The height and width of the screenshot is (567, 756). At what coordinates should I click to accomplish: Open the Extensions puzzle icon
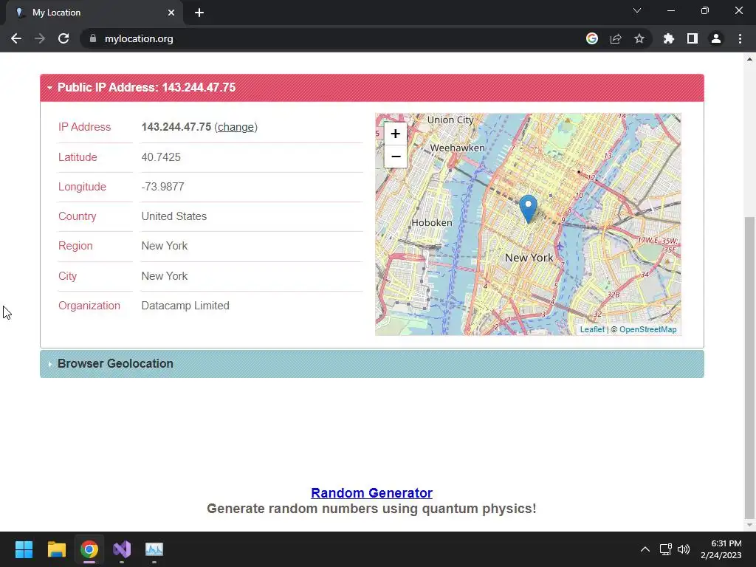669,38
